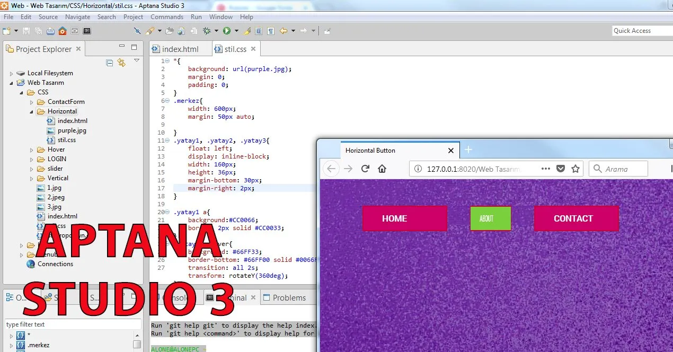The width and height of the screenshot is (673, 352).
Task: Open the File menu
Action: tap(8, 17)
